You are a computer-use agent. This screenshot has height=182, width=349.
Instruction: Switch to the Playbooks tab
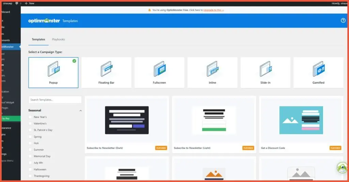[58, 39]
